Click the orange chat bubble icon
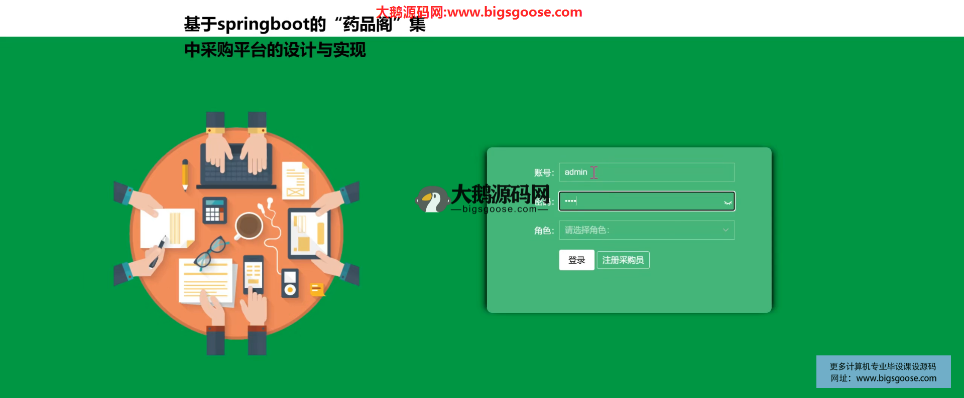964x398 pixels. click(316, 289)
